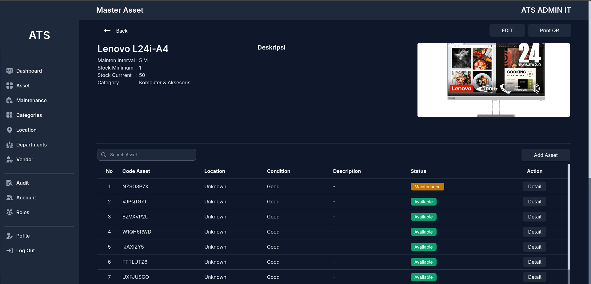Select the Pofile sidebar entry
This screenshot has width=591, height=284.
click(23, 236)
